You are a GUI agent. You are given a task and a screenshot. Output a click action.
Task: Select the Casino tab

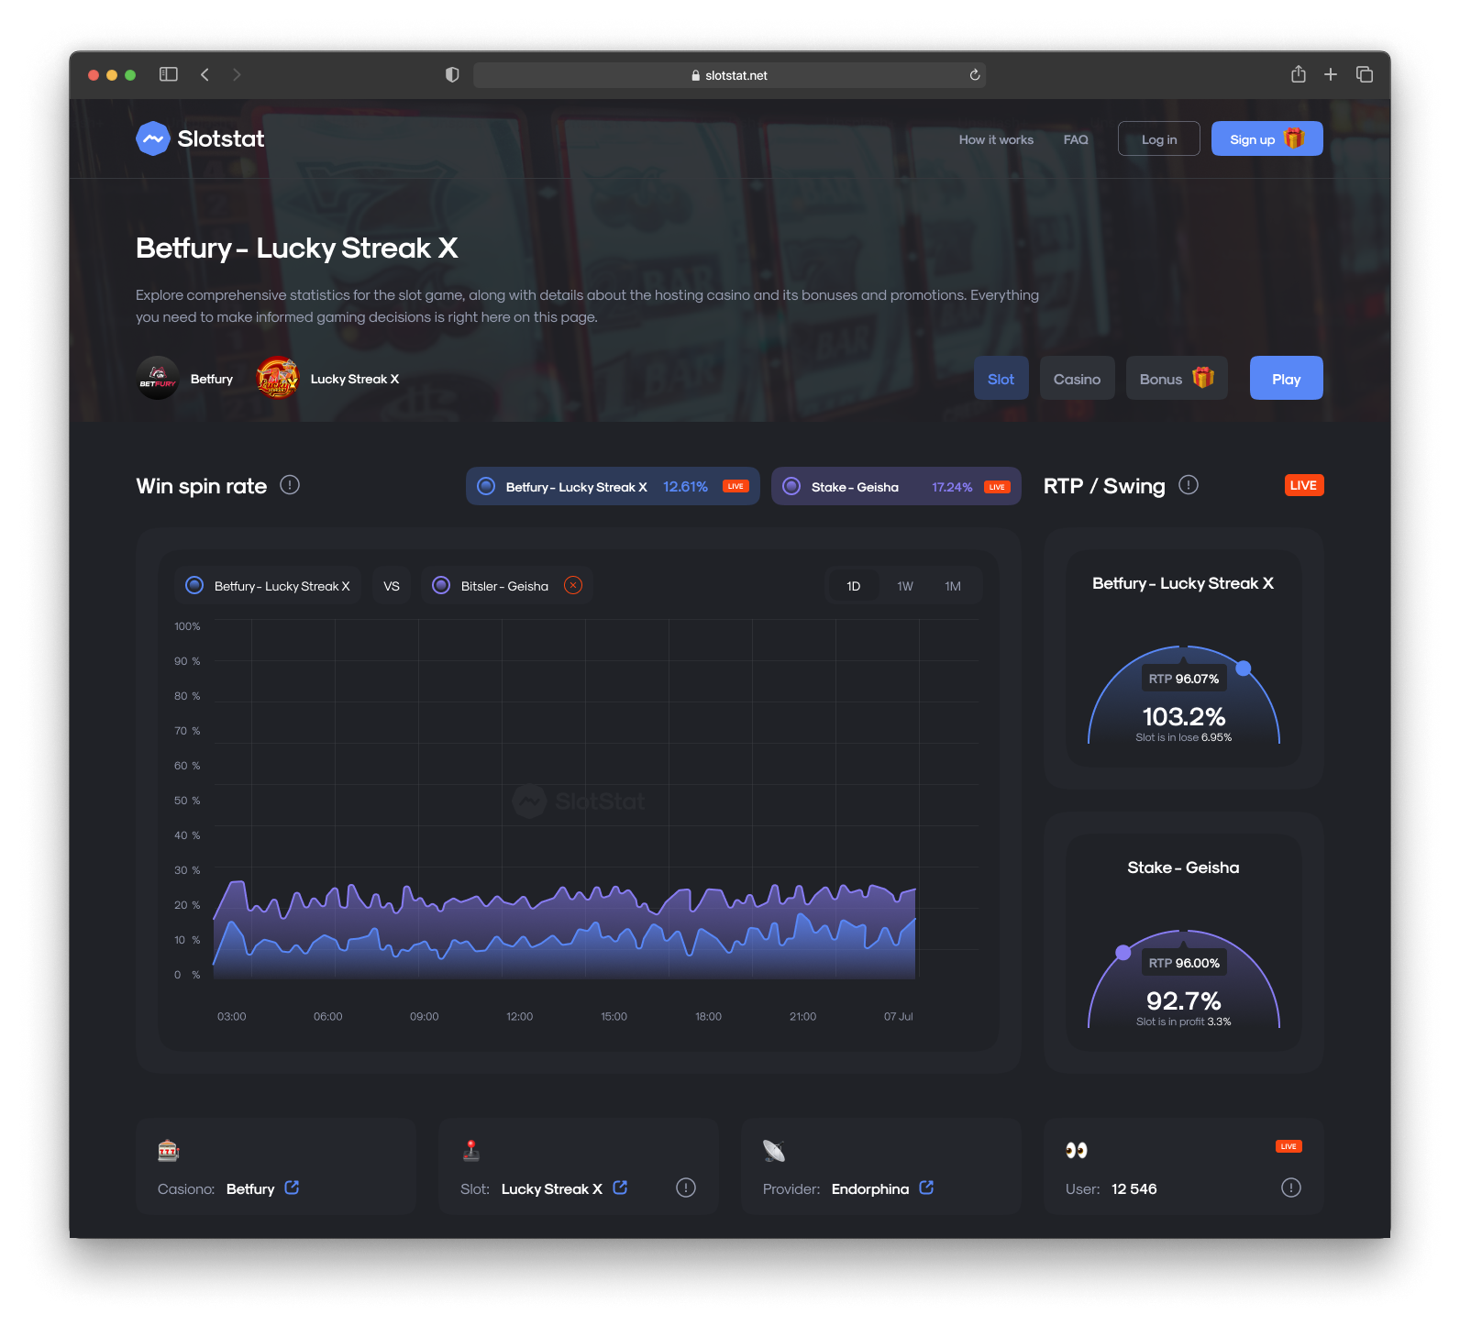1077,378
